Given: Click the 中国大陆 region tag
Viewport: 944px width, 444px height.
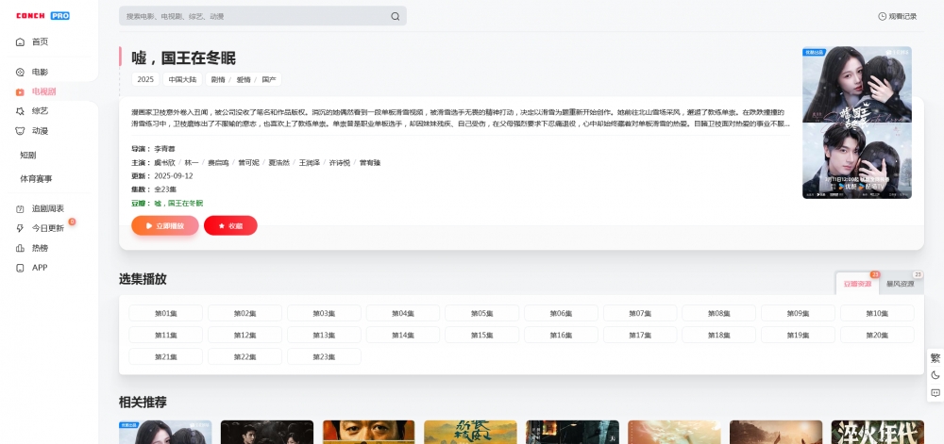Looking at the screenshot, I should point(182,79).
